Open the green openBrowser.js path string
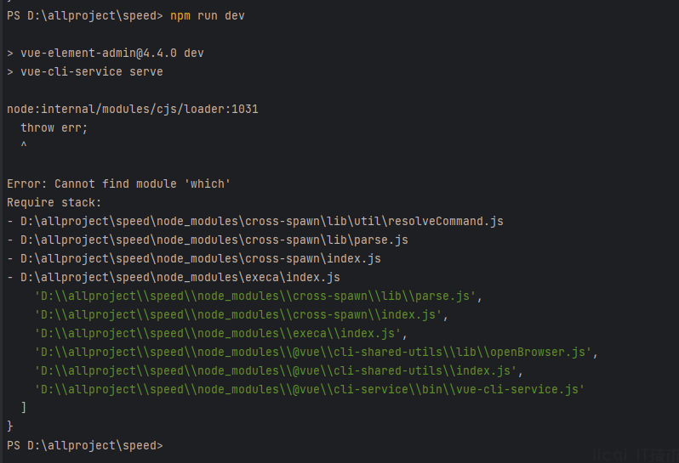The image size is (679, 463). click(313, 353)
